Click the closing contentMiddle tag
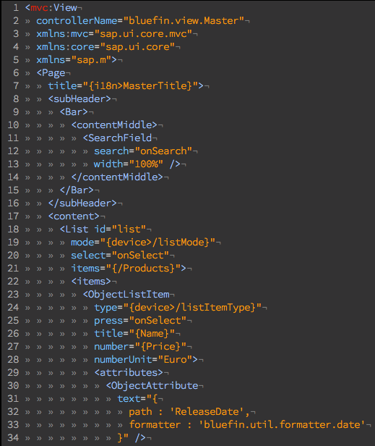 point(117,177)
